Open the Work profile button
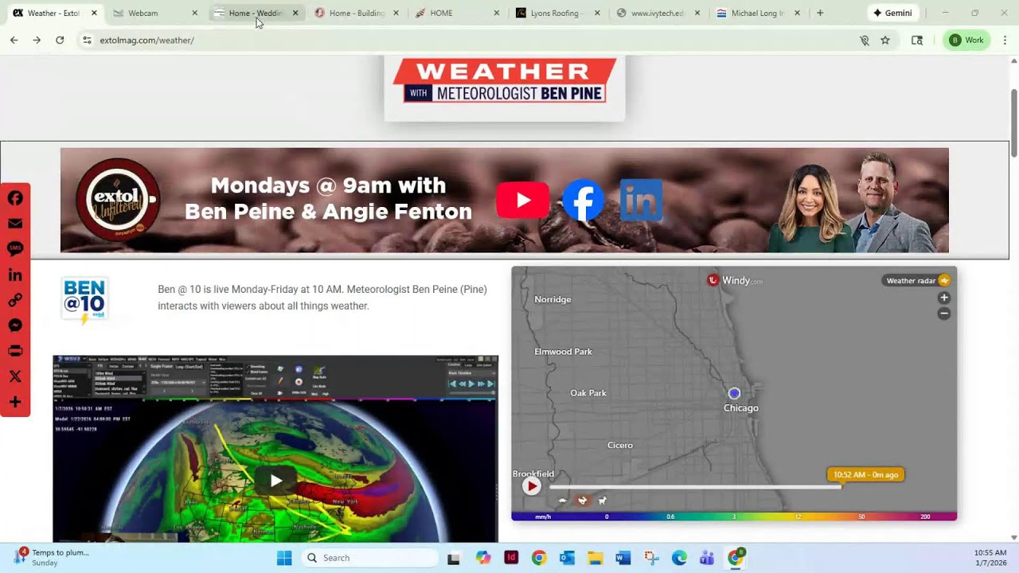1019x573 pixels. tap(967, 40)
